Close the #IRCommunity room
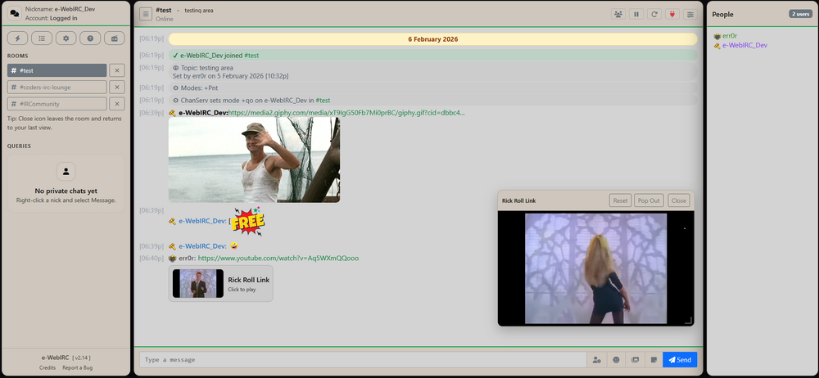 [x=117, y=103]
